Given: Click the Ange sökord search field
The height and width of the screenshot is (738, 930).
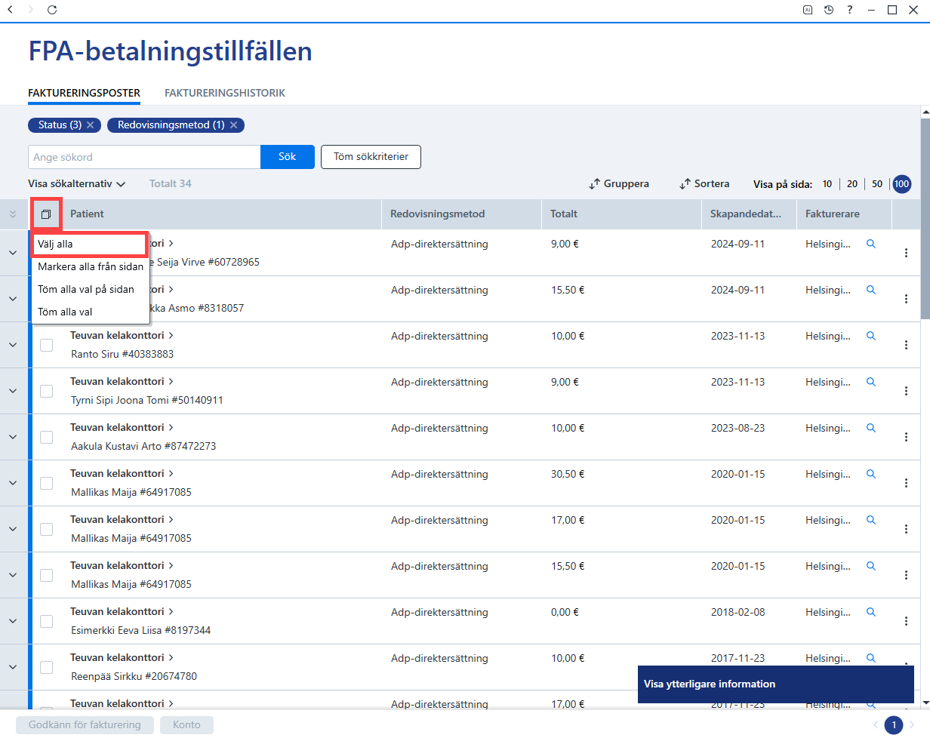Looking at the screenshot, I should pos(144,157).
